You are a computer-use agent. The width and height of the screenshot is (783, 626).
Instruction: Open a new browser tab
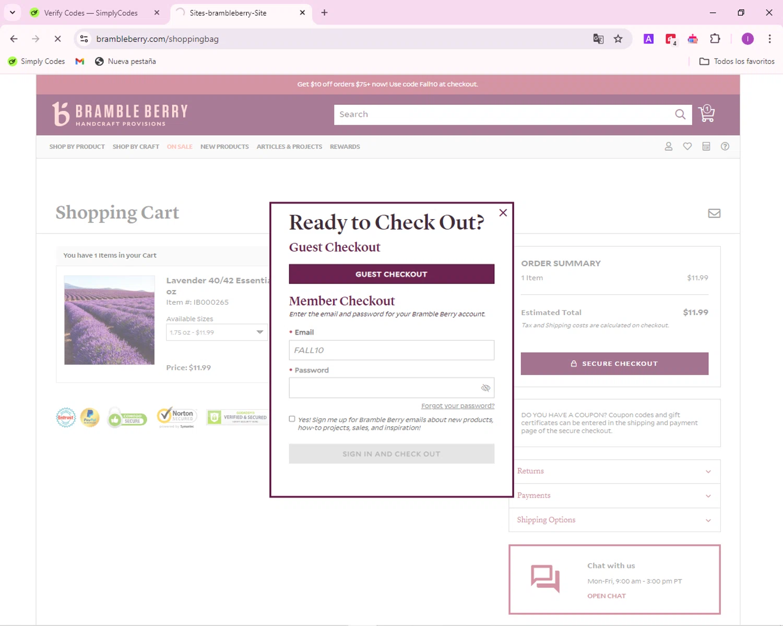click(324, 13)
